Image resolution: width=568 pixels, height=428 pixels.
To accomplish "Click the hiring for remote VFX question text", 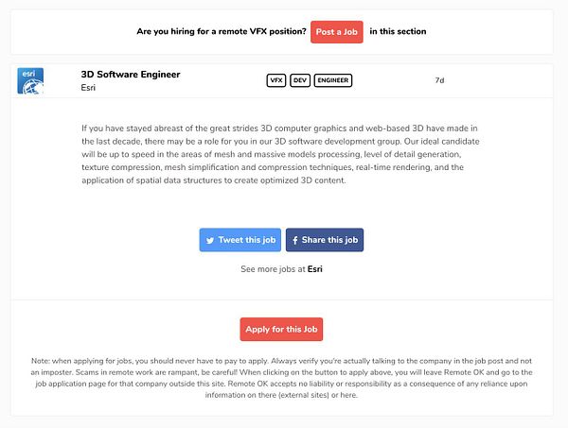I will point(220,31).
